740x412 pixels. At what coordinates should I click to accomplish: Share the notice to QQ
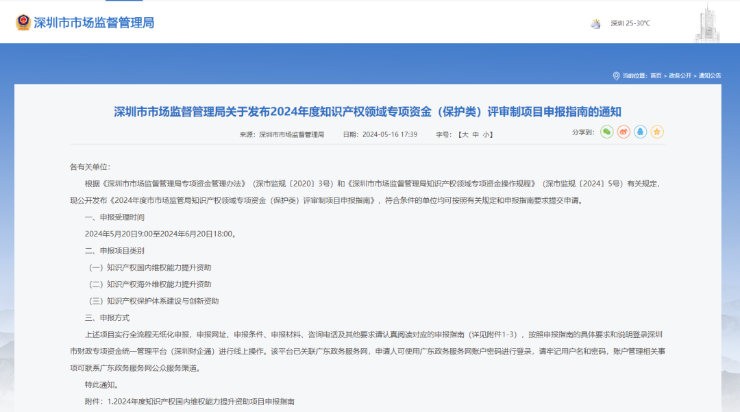point(641,132)
